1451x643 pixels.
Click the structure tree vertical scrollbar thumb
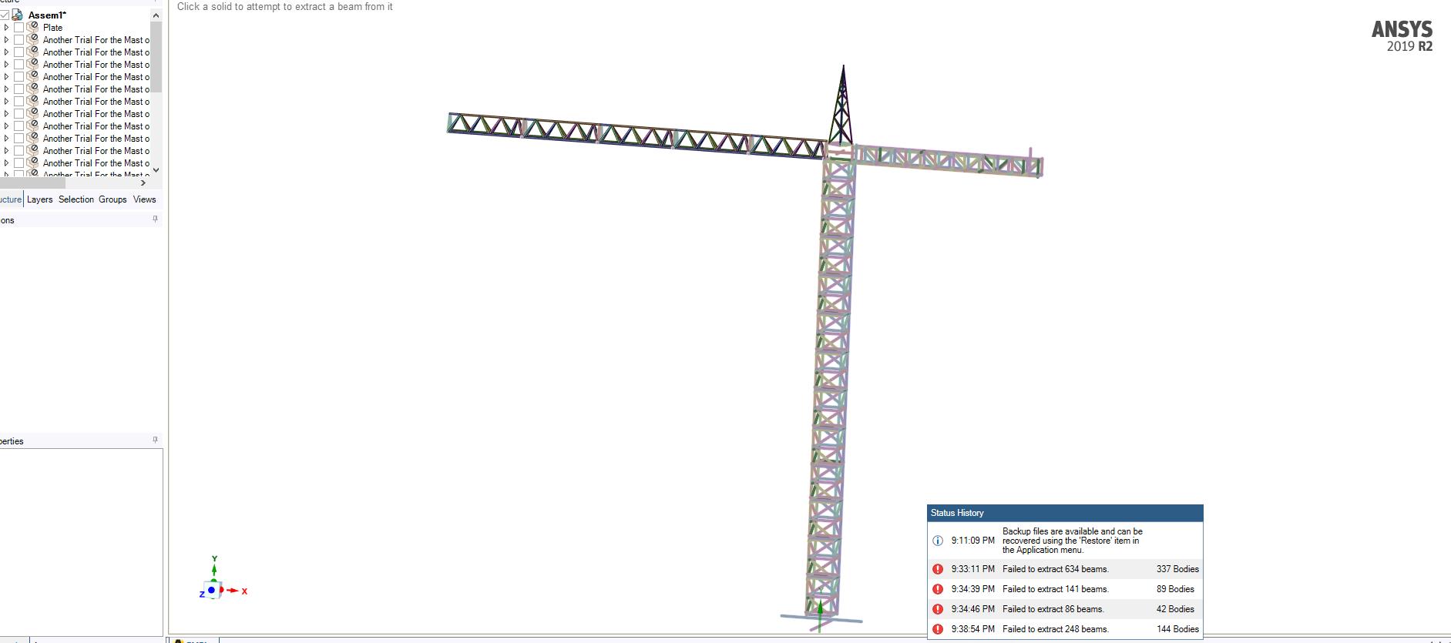click(x=156, y=56)
